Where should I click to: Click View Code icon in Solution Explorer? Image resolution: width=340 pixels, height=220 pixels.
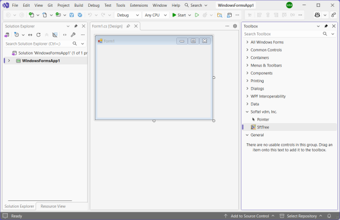click(x=64, y=35)
